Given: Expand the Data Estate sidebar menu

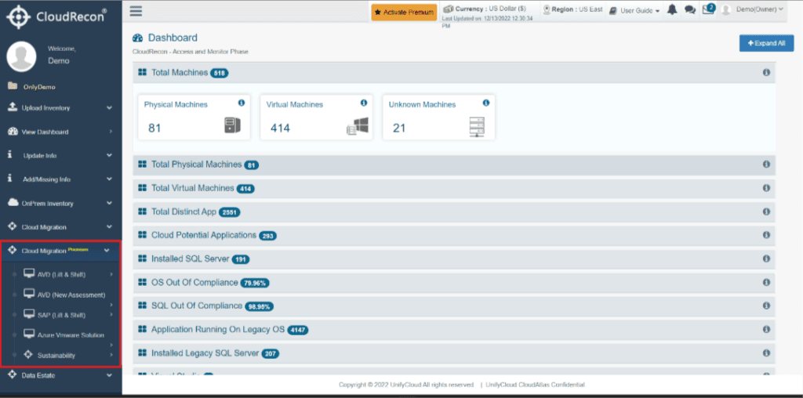Looking at the screenshot, I should pyautogui.click(x=61, y=375).
